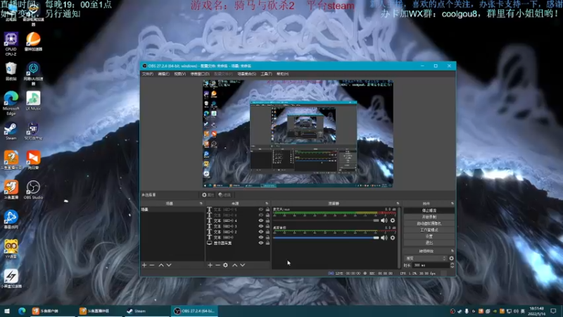Open desktop audio settings gear
Viewport: 563px width, 317px height.
(393, 237)
